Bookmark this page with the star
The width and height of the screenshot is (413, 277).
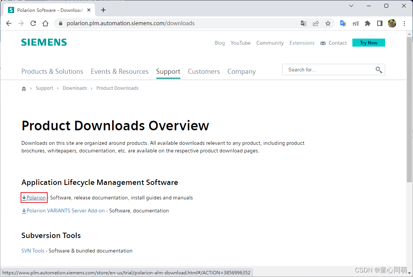(x=328, y=23)
